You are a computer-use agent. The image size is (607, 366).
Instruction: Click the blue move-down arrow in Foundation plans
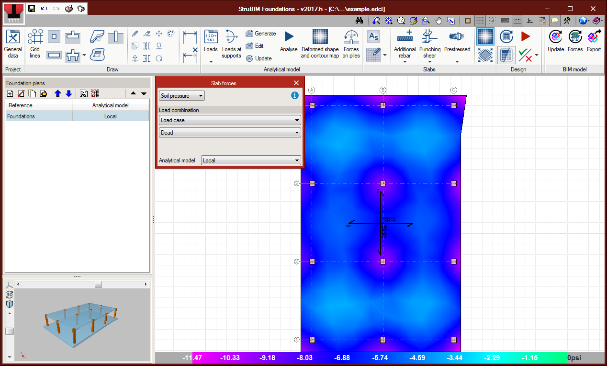tap(68, 93)
